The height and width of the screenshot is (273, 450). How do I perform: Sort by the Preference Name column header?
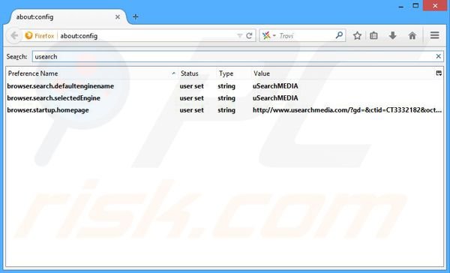(91, 73)
